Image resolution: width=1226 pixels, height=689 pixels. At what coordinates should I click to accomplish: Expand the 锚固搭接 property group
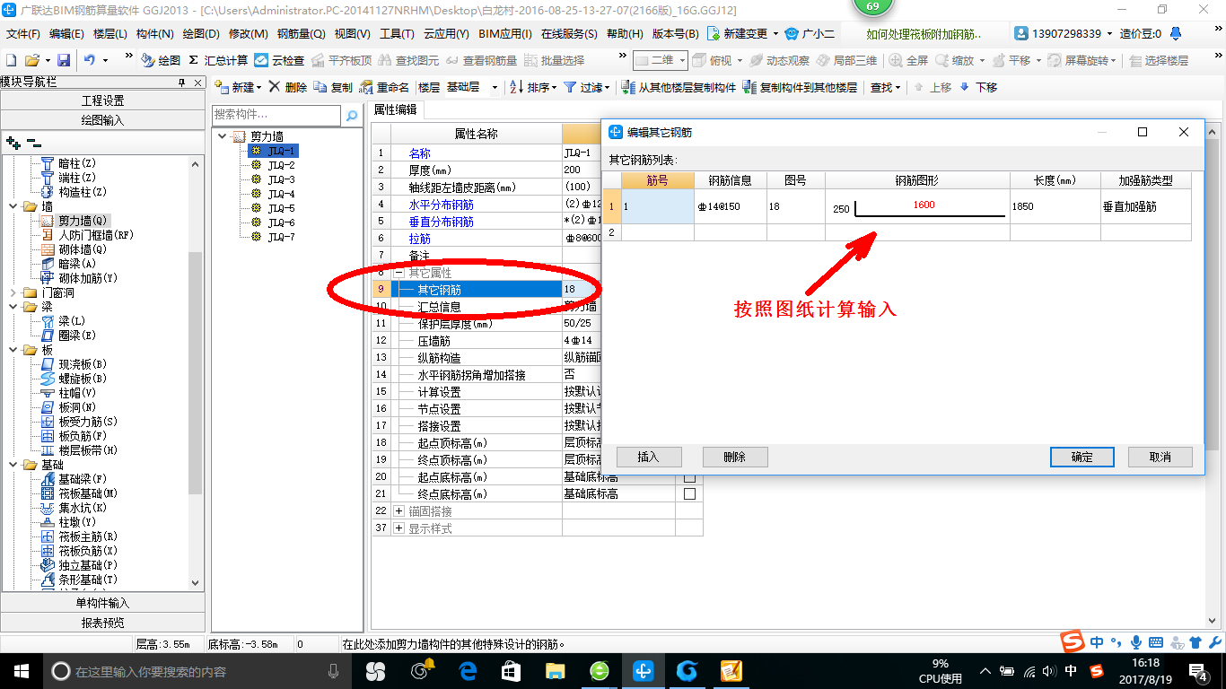[399, 511]
